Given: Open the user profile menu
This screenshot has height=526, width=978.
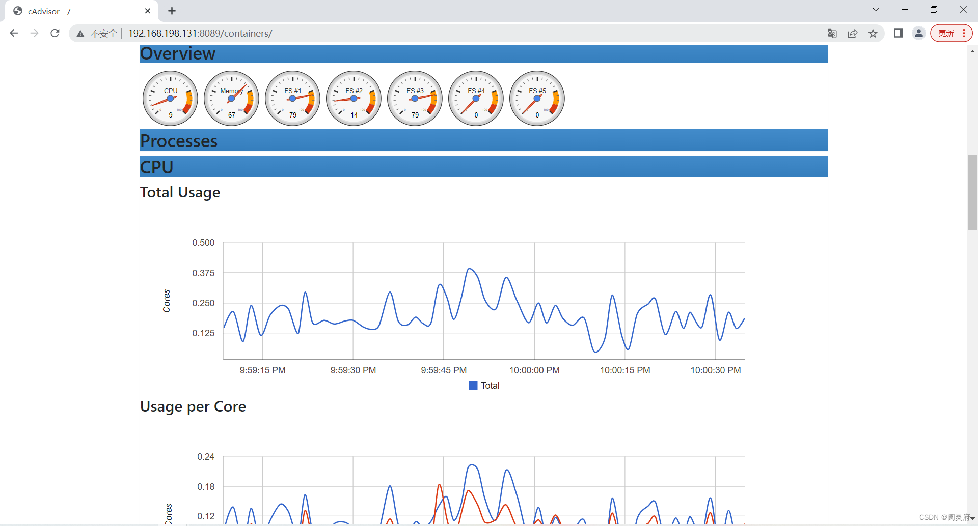Looking at the screenshot, I should (x=918, y=33).
